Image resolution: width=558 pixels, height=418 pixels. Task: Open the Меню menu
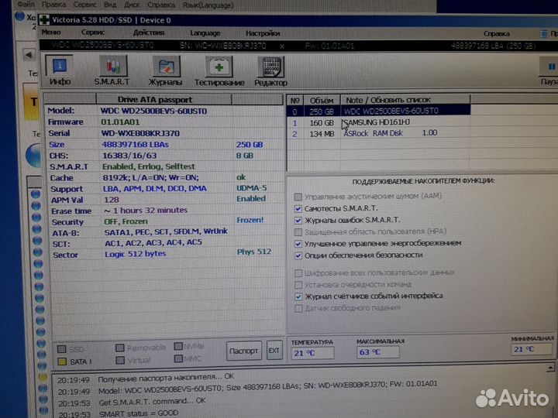pyautogui.click(x=51, y=33)
